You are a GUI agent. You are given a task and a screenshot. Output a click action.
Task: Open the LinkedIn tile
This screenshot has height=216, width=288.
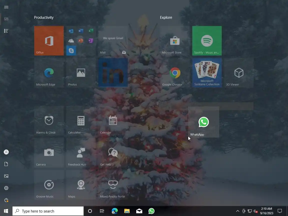click(x=113, y=72)
